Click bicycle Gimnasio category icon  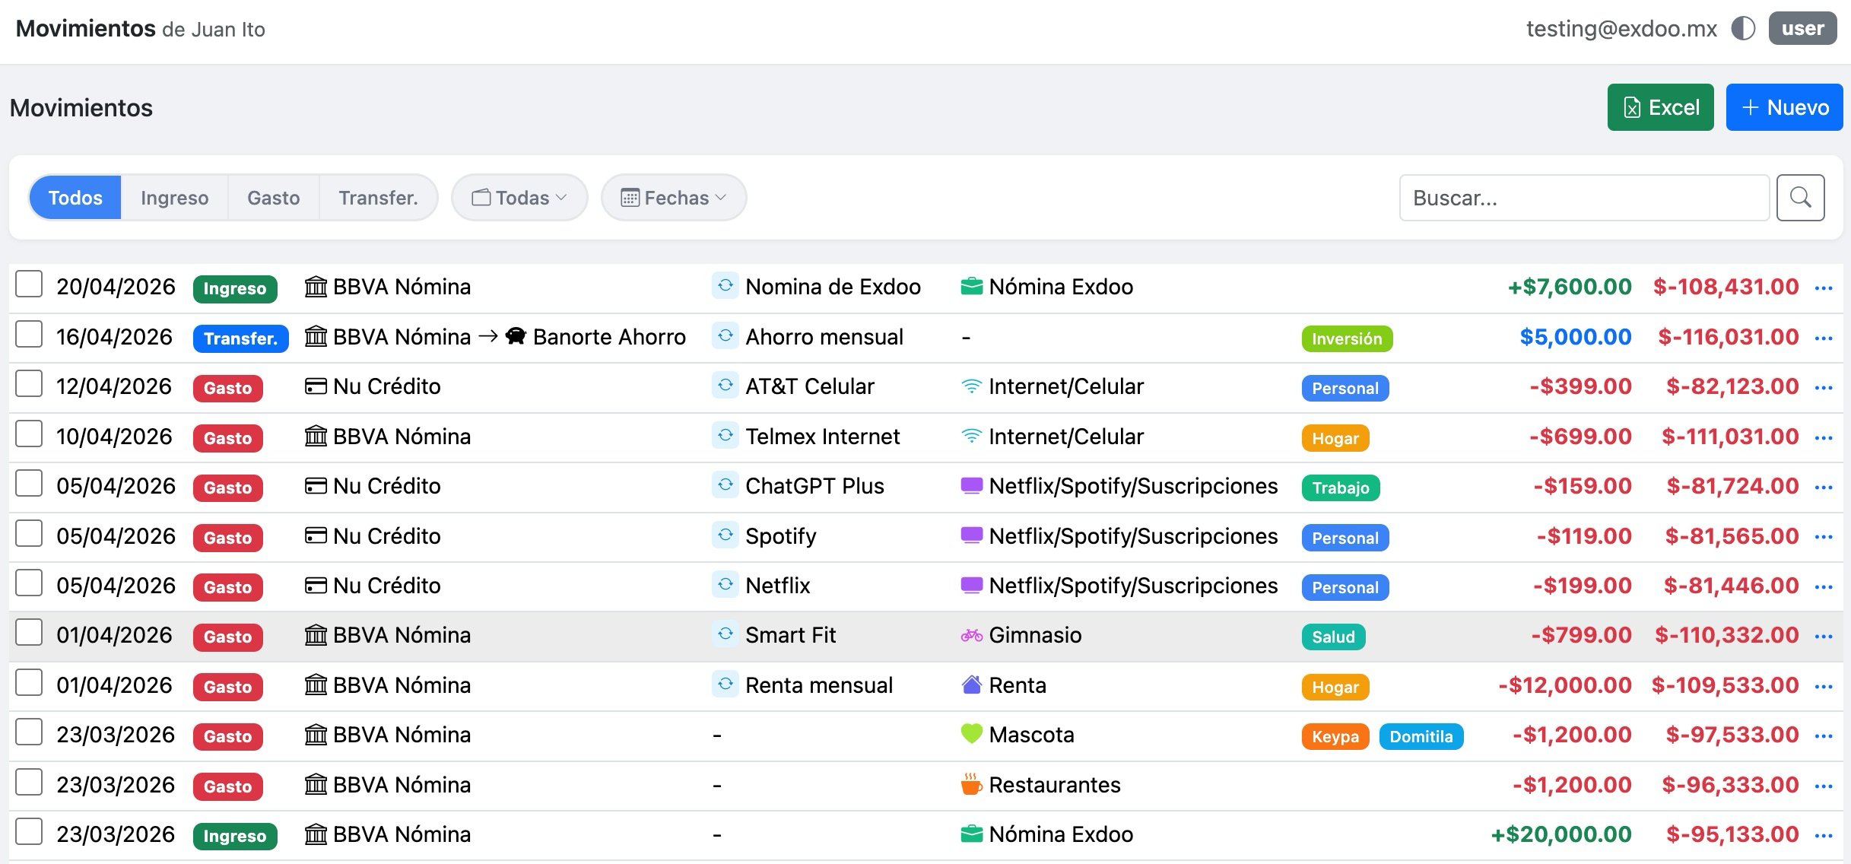coord(971,635)
